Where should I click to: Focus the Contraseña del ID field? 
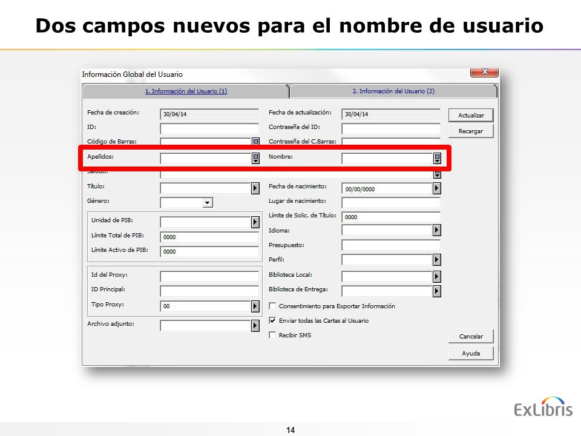click(x=391, y=128)
